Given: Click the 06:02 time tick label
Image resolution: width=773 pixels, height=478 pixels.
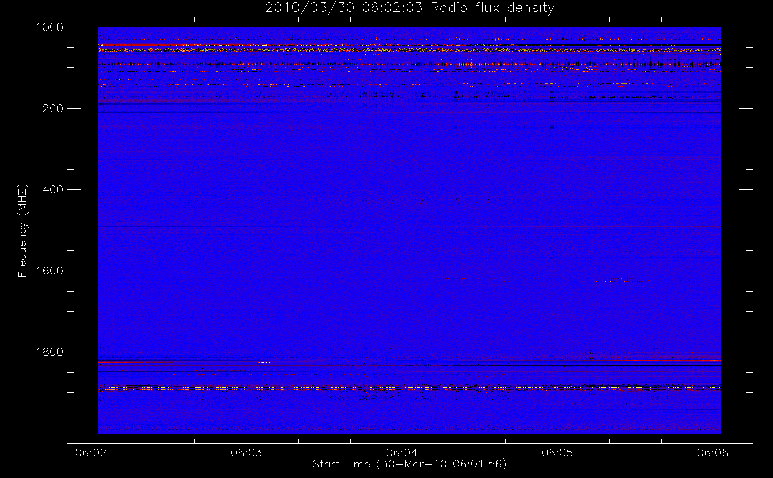Looking at the screenshot, I should pyautogui.click(x=91, y=453).
